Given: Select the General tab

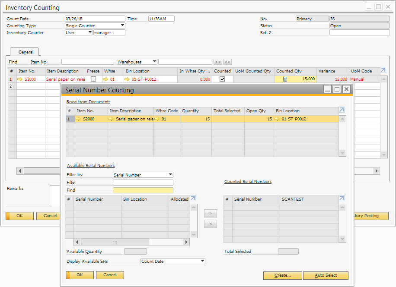Looking at the screenshot, I should (26, 52).
